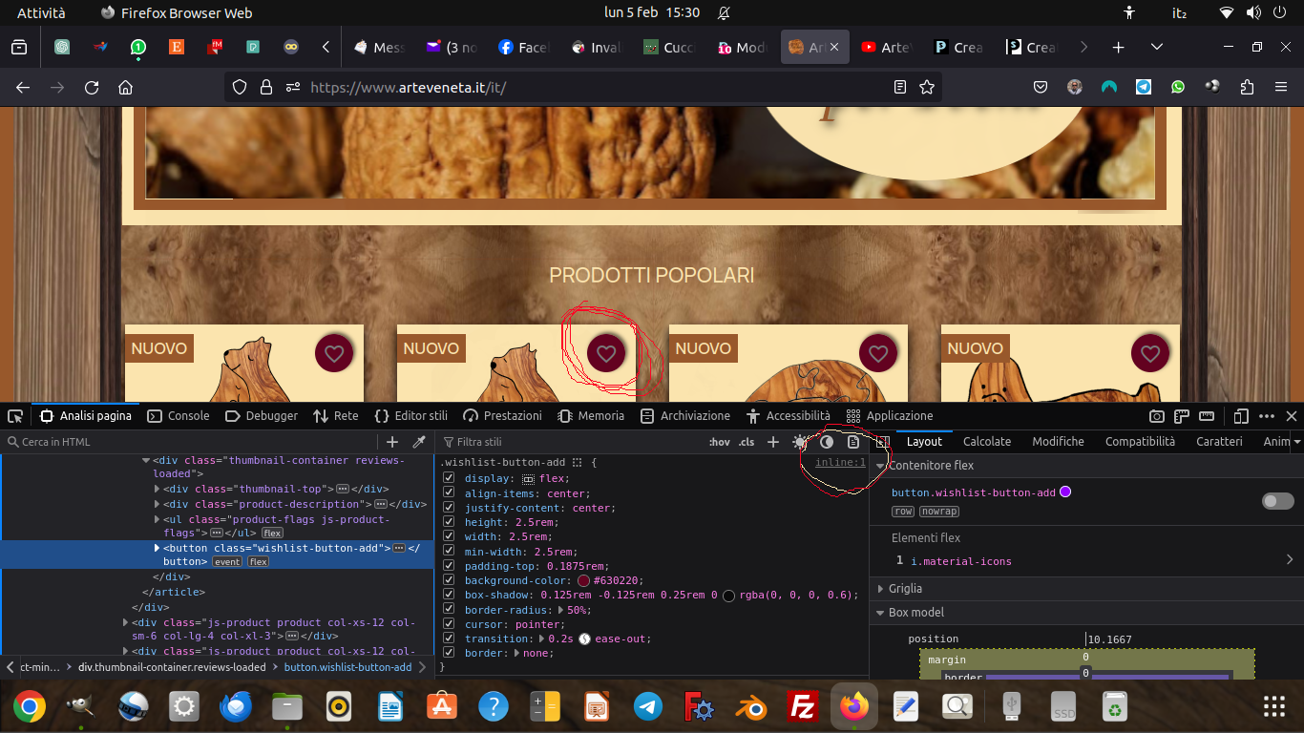Switch to the Console panel tab
1304x733 pixels.
click(179, 416)
